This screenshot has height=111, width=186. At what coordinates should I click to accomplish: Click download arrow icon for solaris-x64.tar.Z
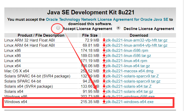[104, 86]
